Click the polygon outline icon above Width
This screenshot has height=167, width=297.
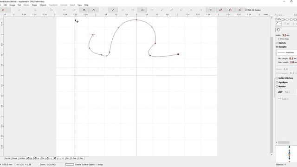[278, 30]
